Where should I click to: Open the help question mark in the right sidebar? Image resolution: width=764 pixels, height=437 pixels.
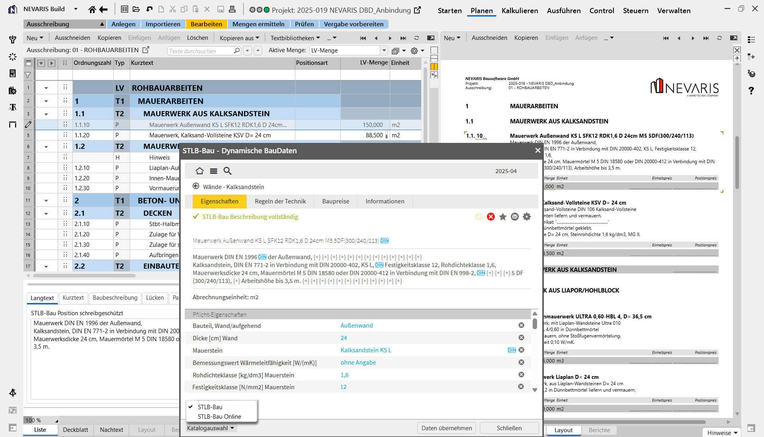click(x=751, y=90)
